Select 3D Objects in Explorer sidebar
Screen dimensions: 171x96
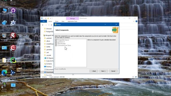(49, 58)
